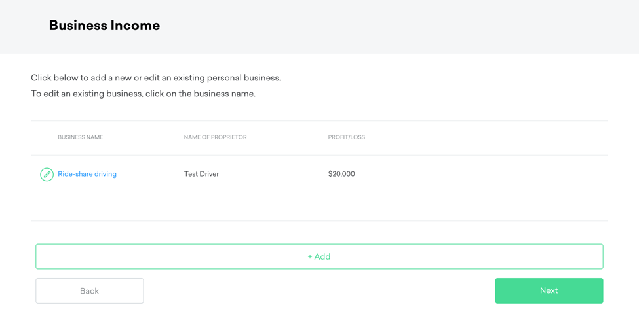The height and width of the screenshot is (316, 639).
Task: Click the word 'Driver' in the proprietor name
Action: click(209, 174)
